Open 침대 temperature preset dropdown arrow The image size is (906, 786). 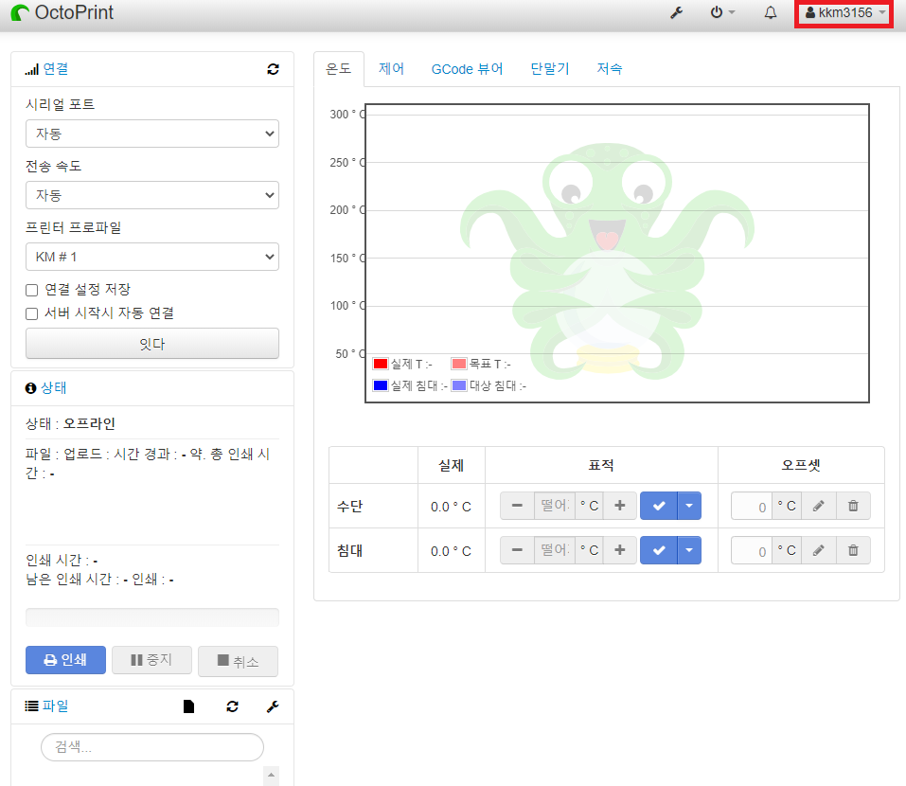(x=689, y=550)
